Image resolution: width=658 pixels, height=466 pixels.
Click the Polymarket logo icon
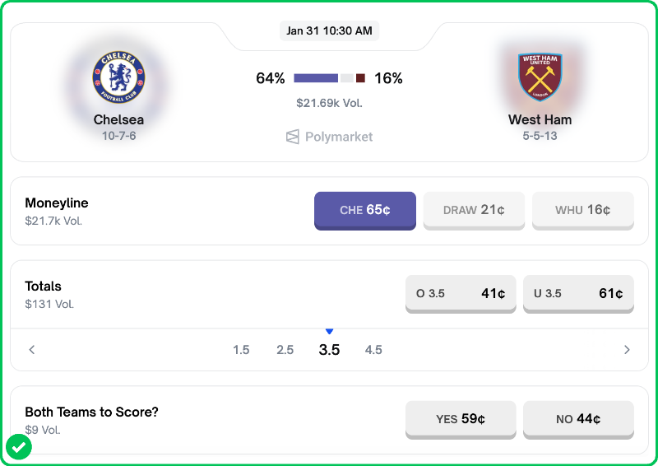pyautogui.click(x=293, y=137)
